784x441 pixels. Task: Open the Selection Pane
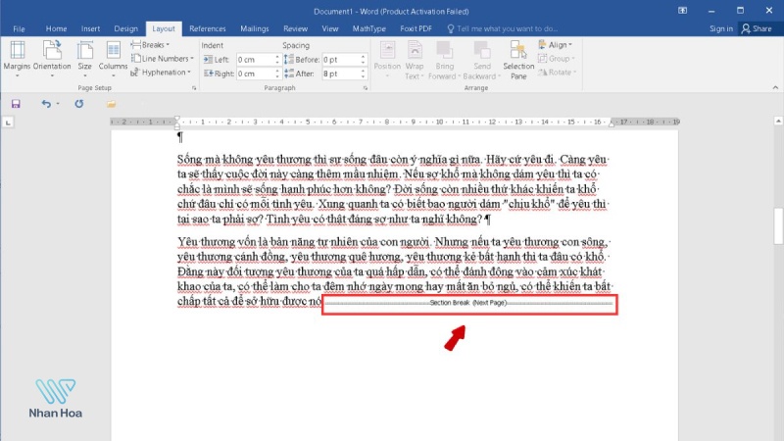518,60
